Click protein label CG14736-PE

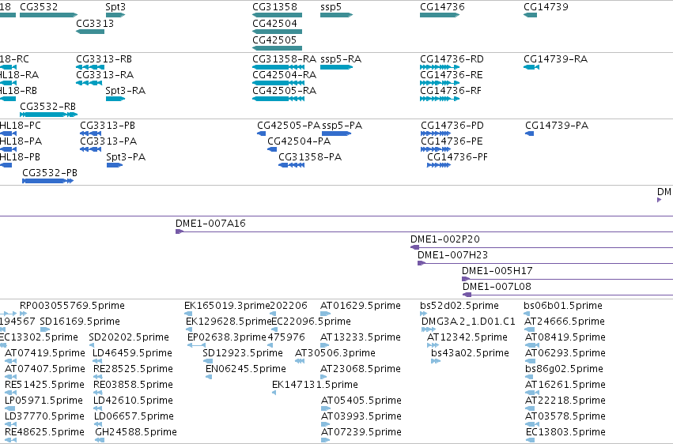[452, 141]
